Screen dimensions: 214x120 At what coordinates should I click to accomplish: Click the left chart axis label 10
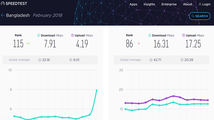[10, 70]
